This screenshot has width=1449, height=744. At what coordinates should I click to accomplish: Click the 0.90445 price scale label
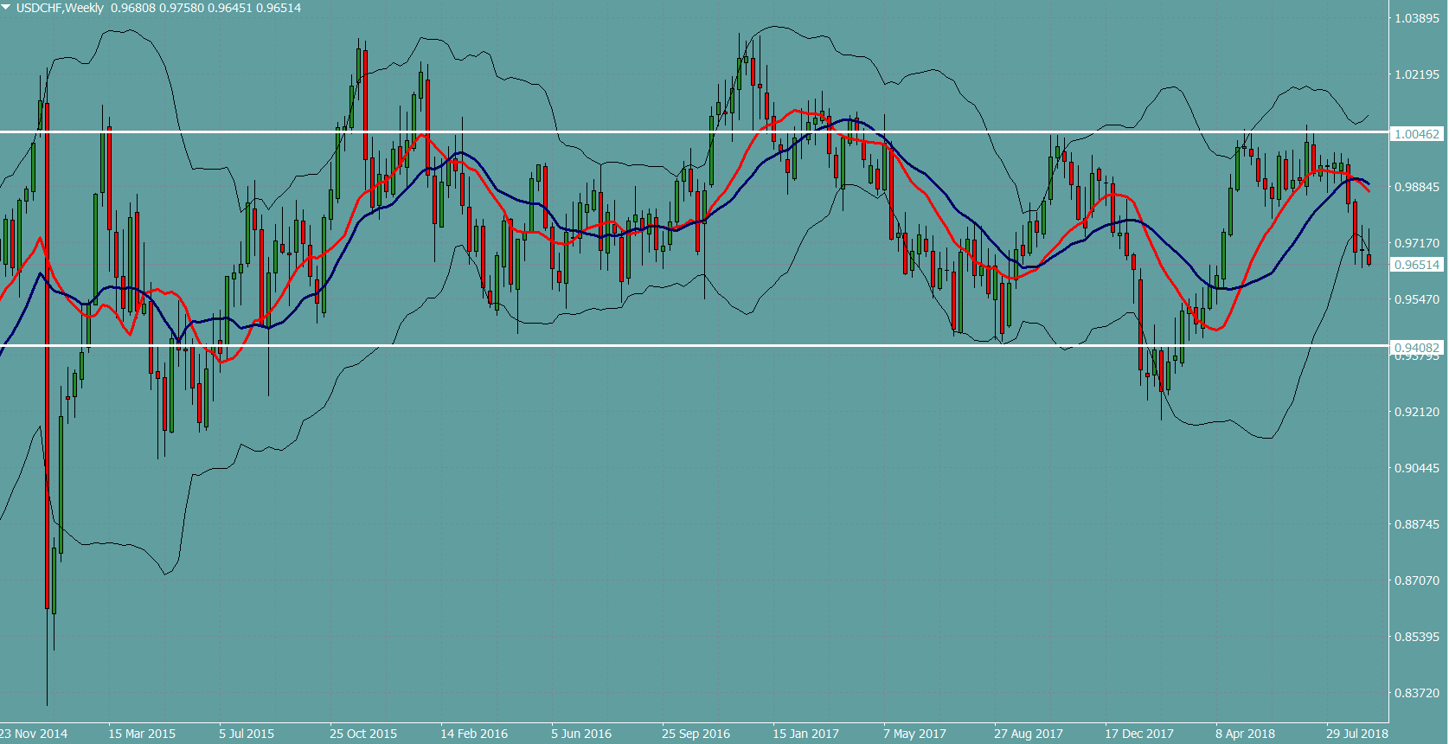(x=1417, y=468)
